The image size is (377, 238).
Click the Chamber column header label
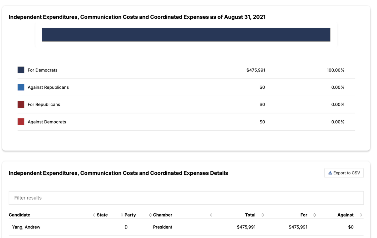[163, 215]
